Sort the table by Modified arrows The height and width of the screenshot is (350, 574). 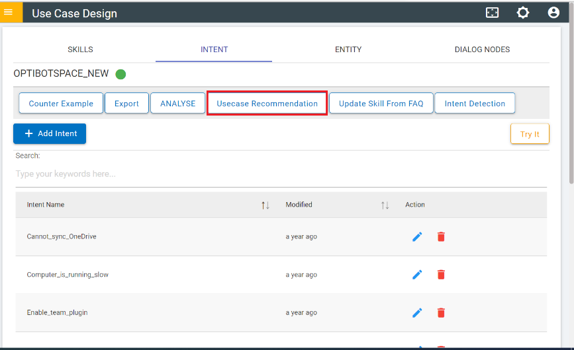(385, 205)
